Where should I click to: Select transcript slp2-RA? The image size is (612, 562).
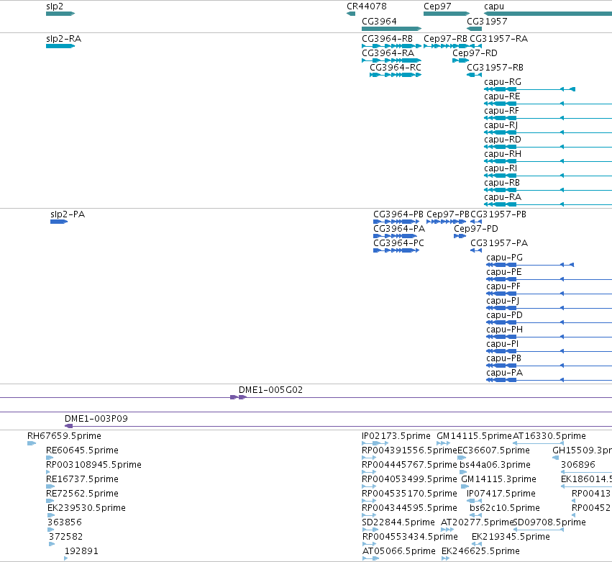pos(63,39)
